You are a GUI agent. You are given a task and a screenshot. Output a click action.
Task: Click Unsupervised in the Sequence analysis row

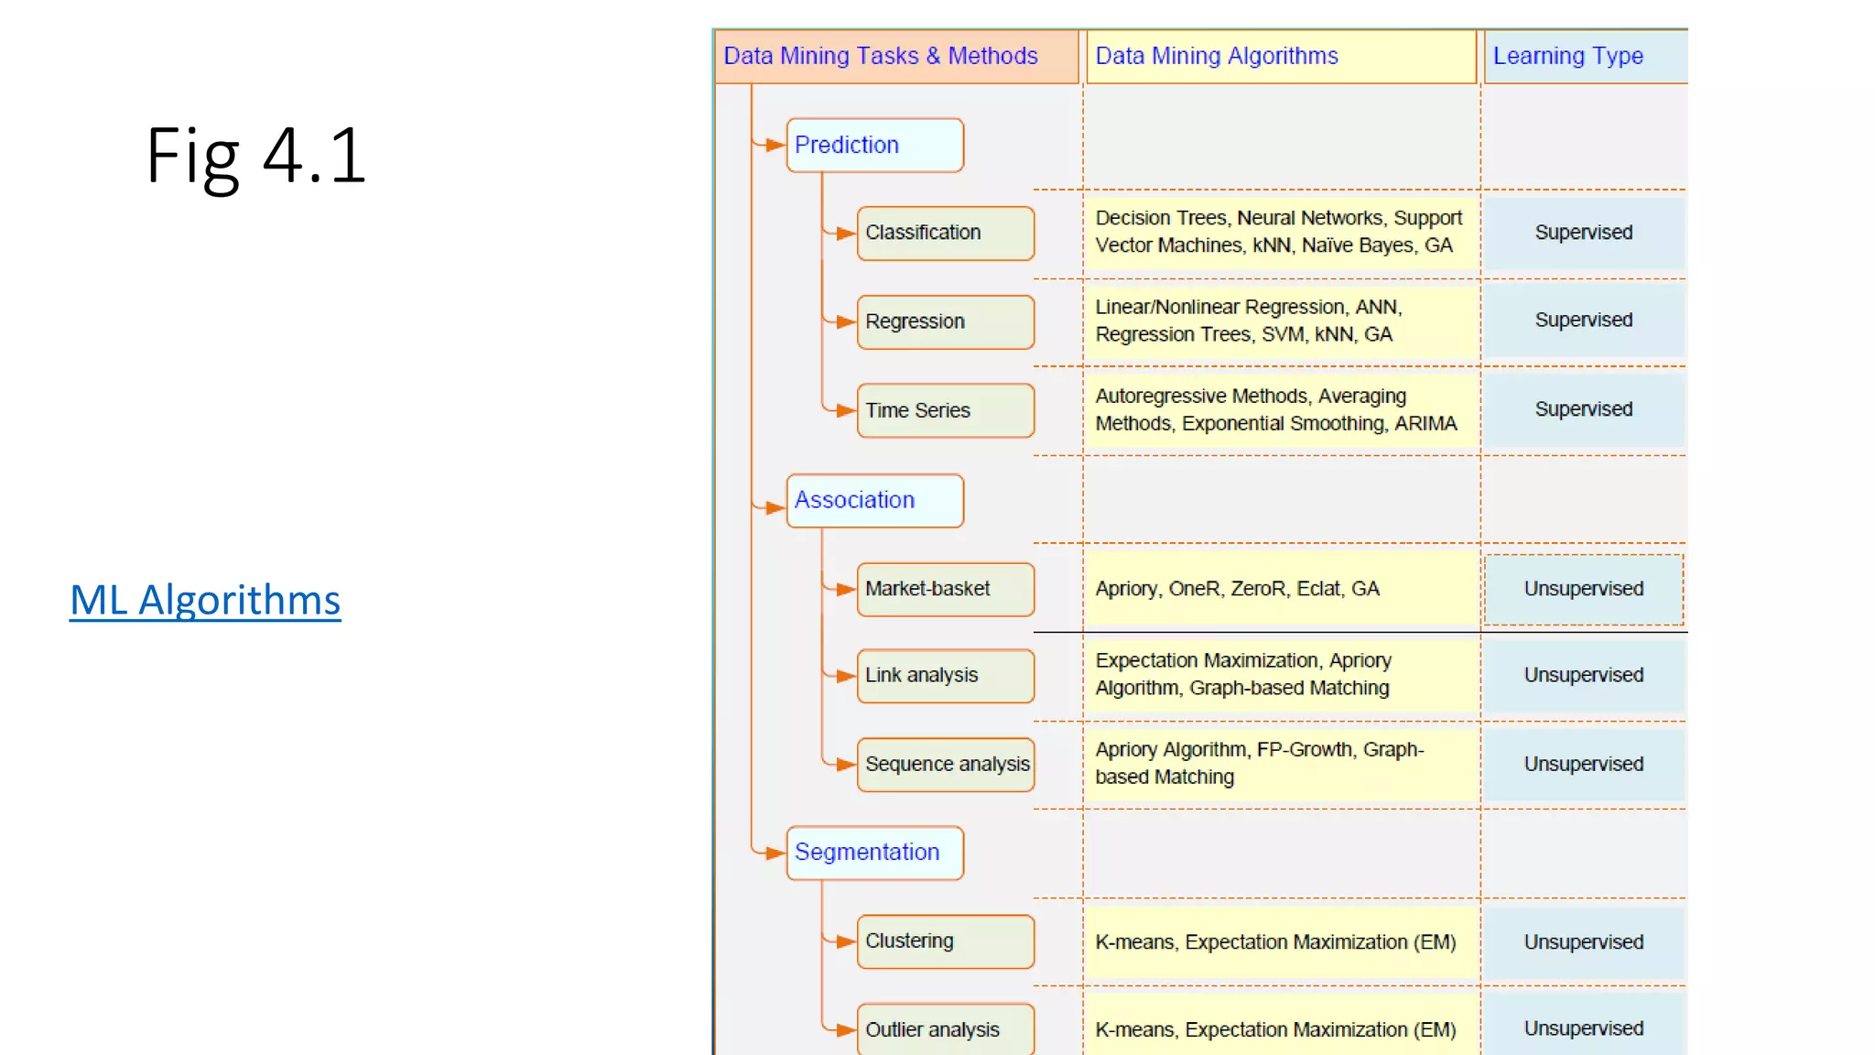[x=1584, y=764]
